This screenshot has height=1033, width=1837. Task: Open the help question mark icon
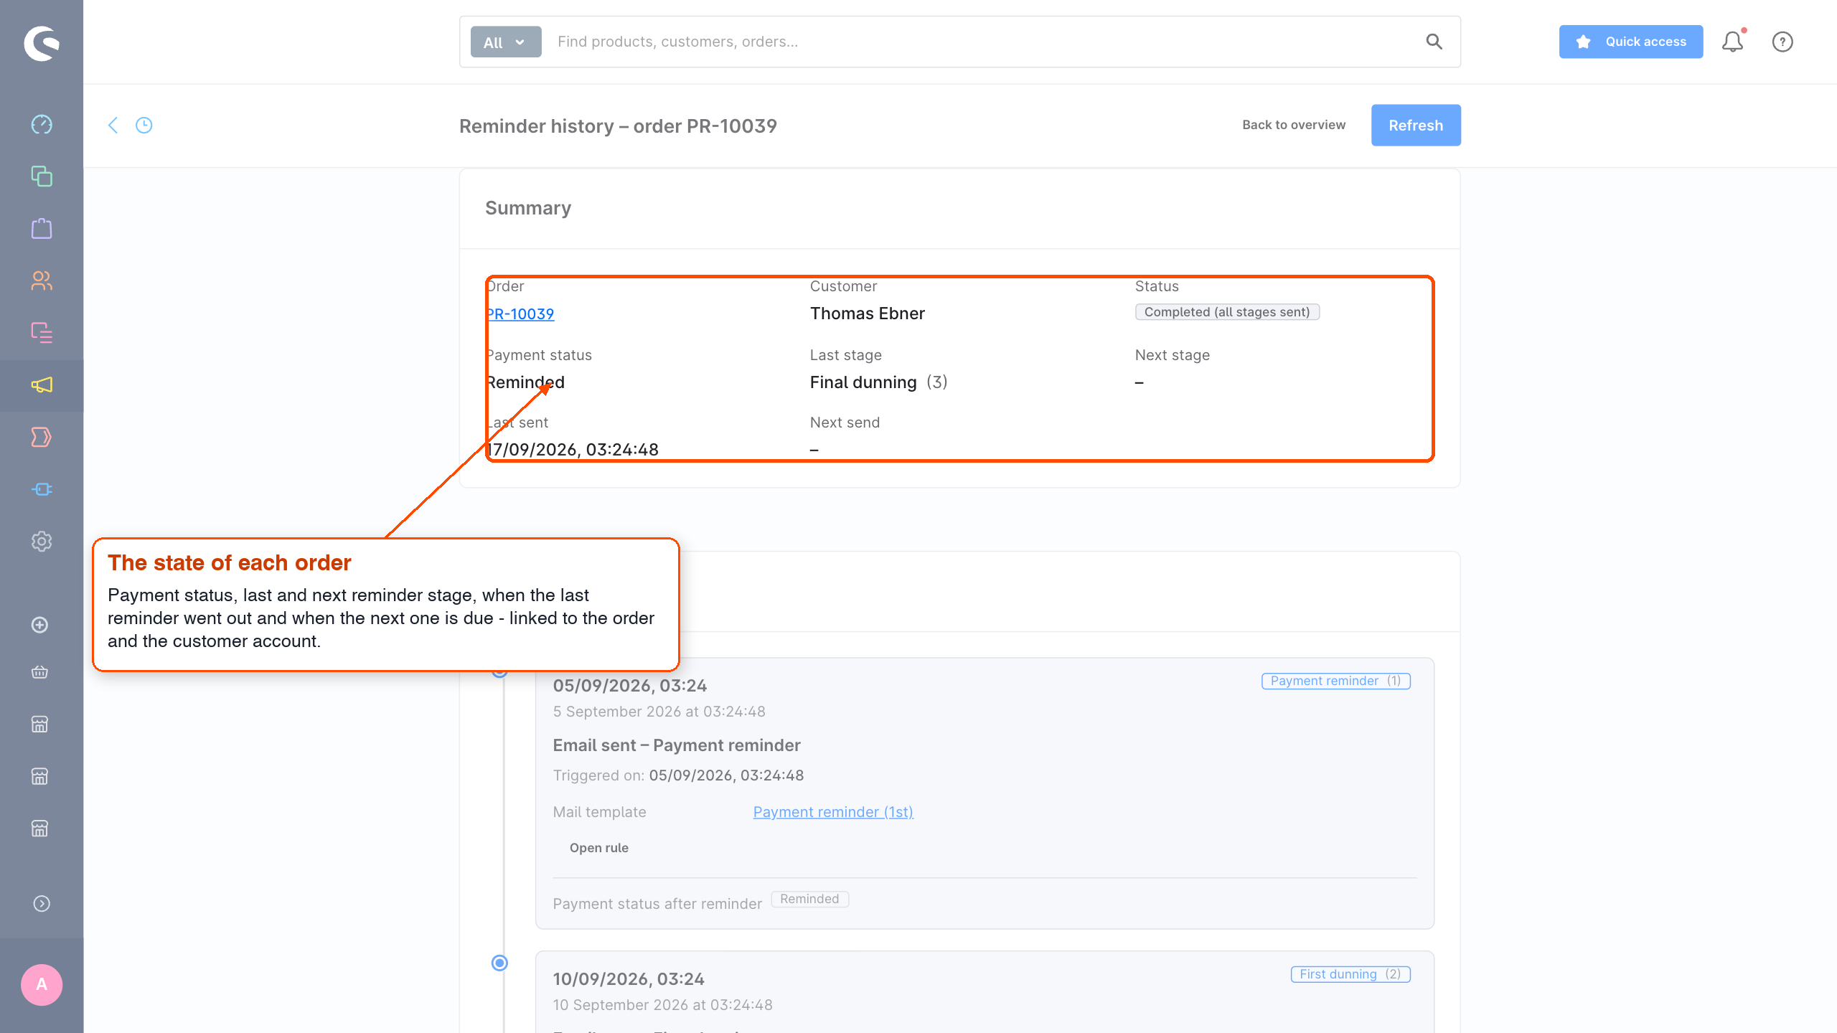click(1782, 42)
